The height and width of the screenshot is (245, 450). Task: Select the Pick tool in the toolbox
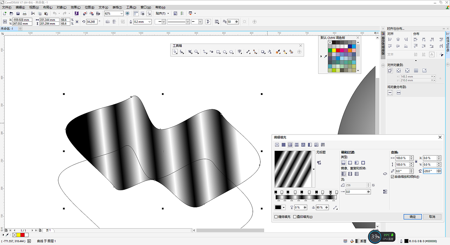pyautogui.click(x=175, y=52)
